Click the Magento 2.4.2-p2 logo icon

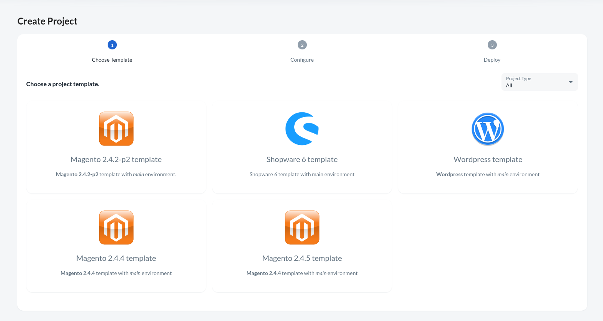(116, 129)
